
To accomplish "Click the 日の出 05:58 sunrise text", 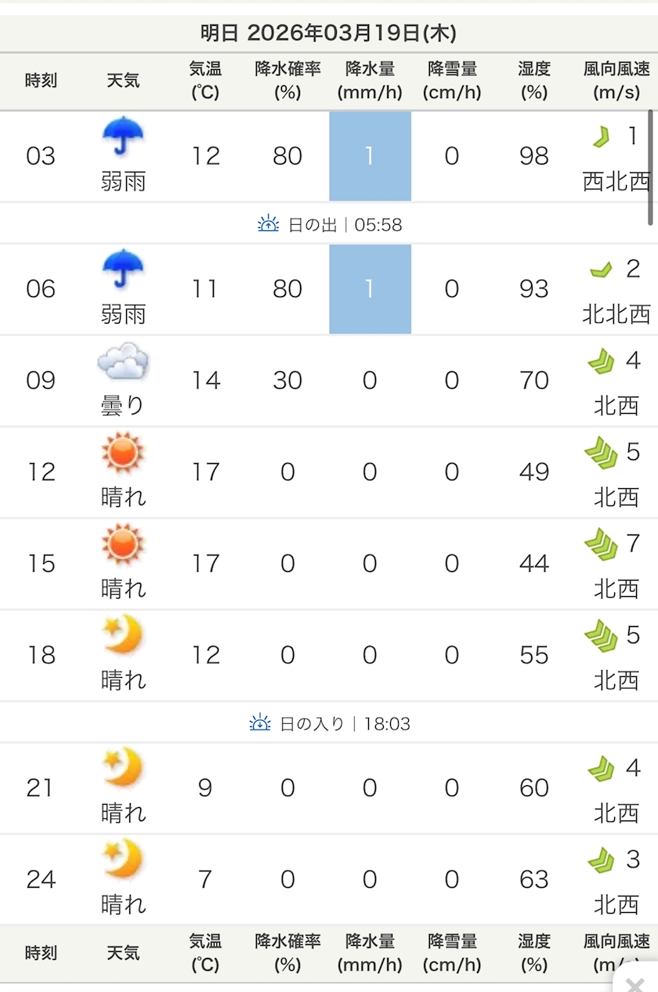I will [345, 225].
